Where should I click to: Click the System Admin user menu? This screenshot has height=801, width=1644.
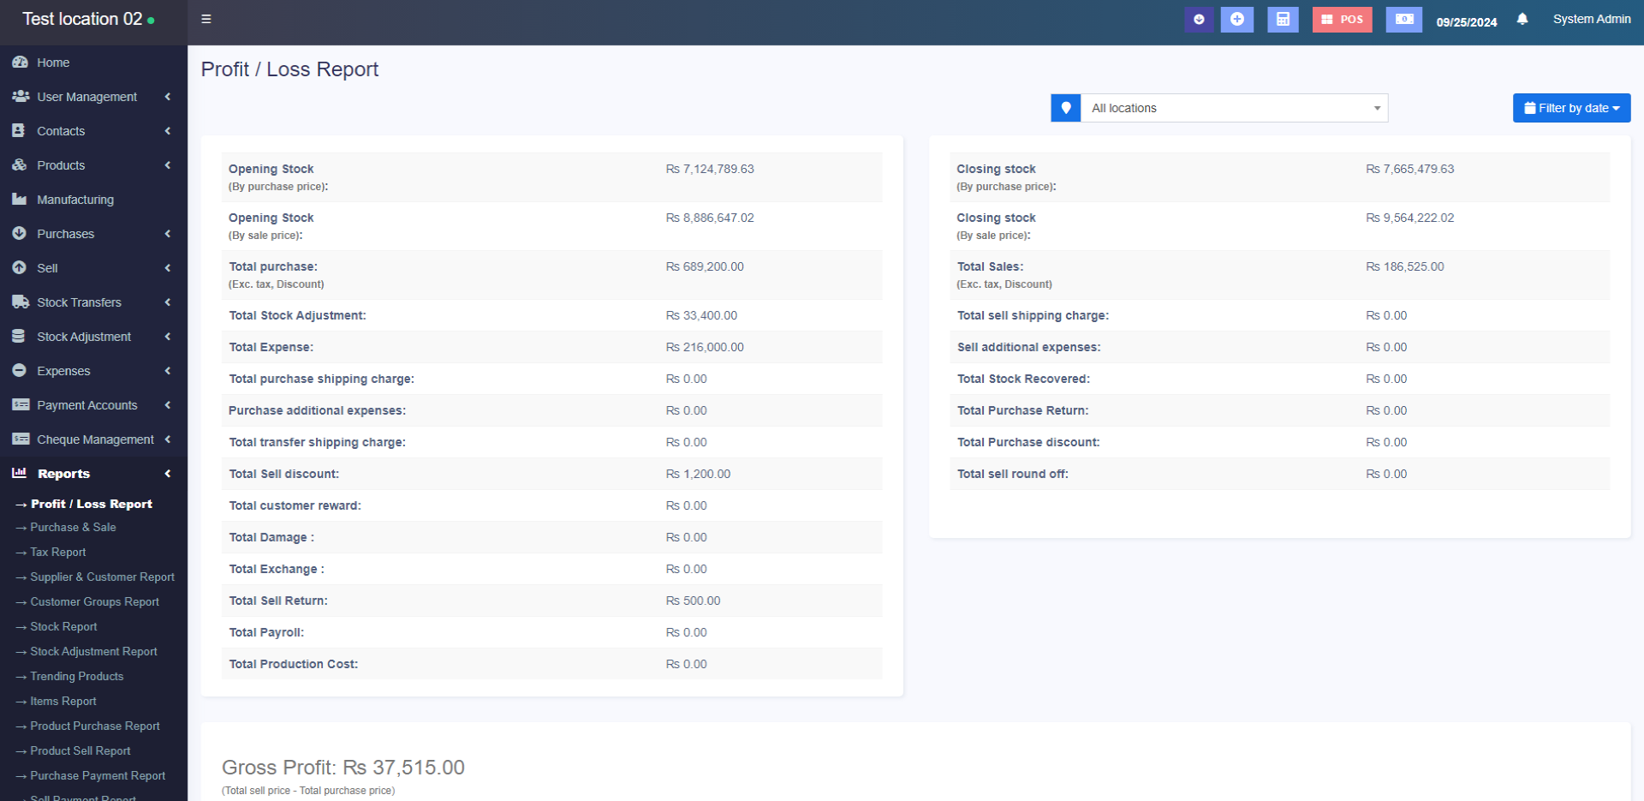1591,19
